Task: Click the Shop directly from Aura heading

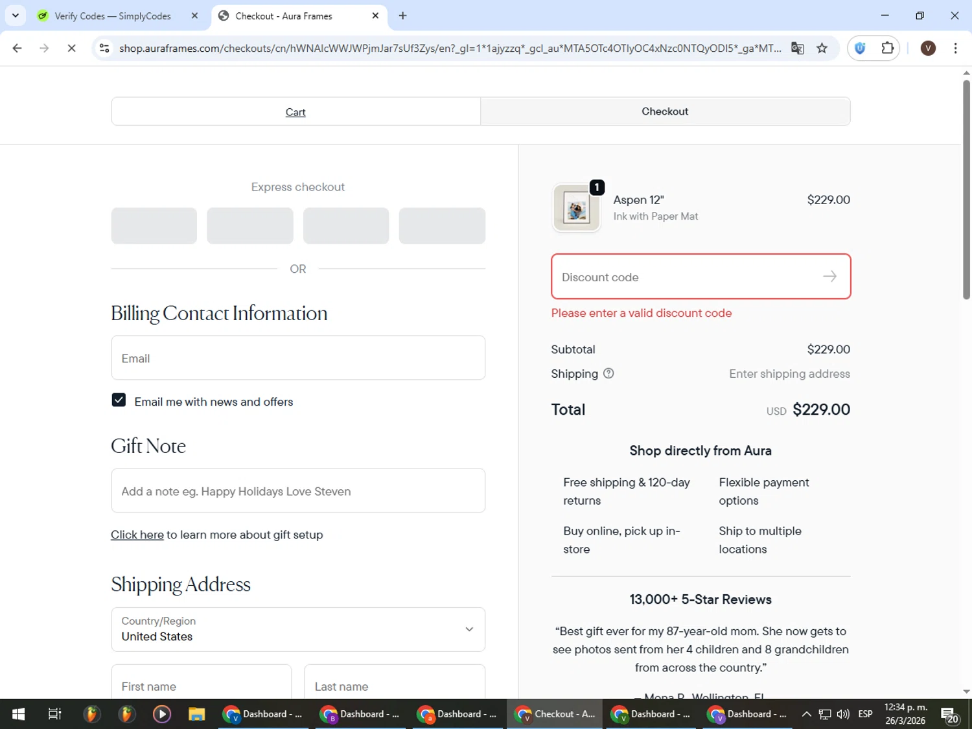Action: click(x=700, y=451)
